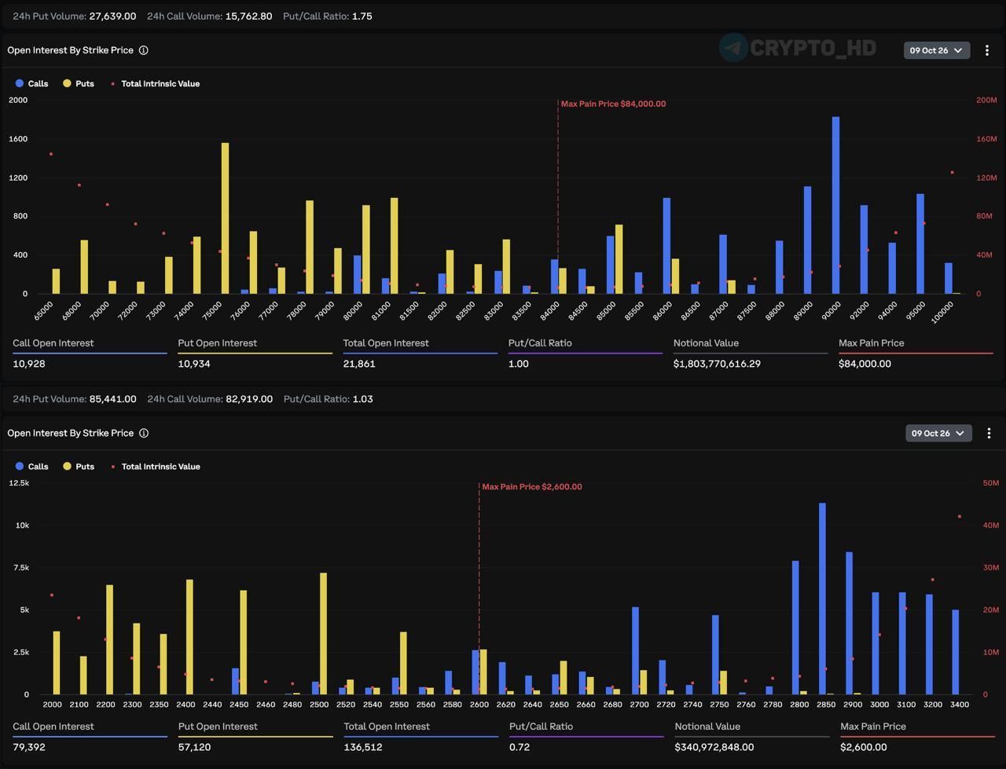This screenshot has width=1006, height=769.
Task: Hide Total Intrinsic Value in the $84,000 max-pain chart
Action: click(156, 83)
